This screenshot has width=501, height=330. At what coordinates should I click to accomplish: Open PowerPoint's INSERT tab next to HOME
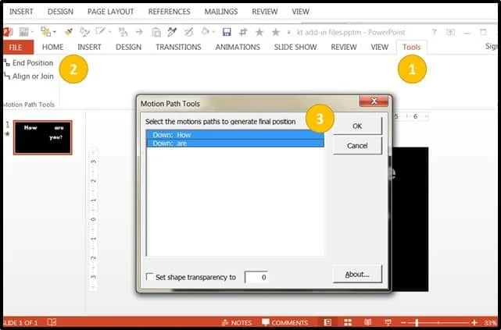89,47
